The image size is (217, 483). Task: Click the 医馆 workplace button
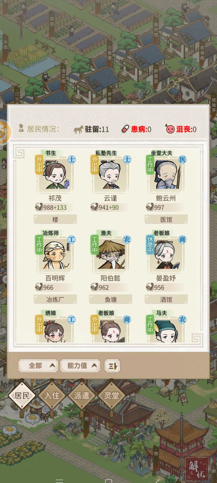click(166, 219)
